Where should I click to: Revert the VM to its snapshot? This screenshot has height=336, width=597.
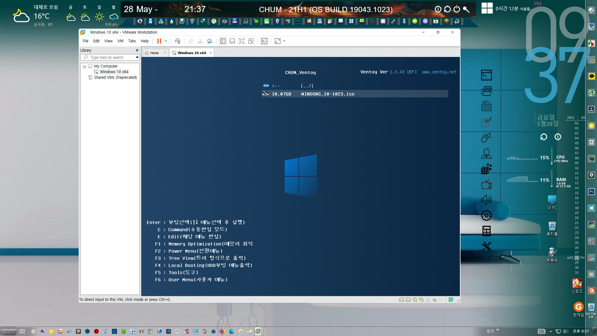(x=200, y=41)
